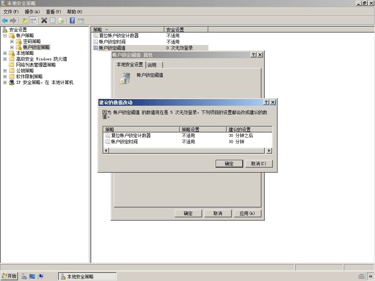Expand the 密码策略 tree node

[x=12, y=42]
